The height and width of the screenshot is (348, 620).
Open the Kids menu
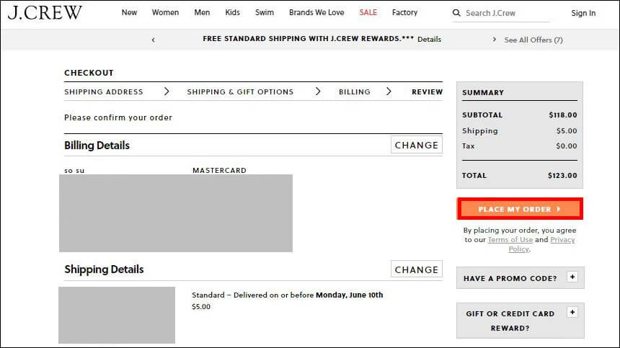coord(232,13)
